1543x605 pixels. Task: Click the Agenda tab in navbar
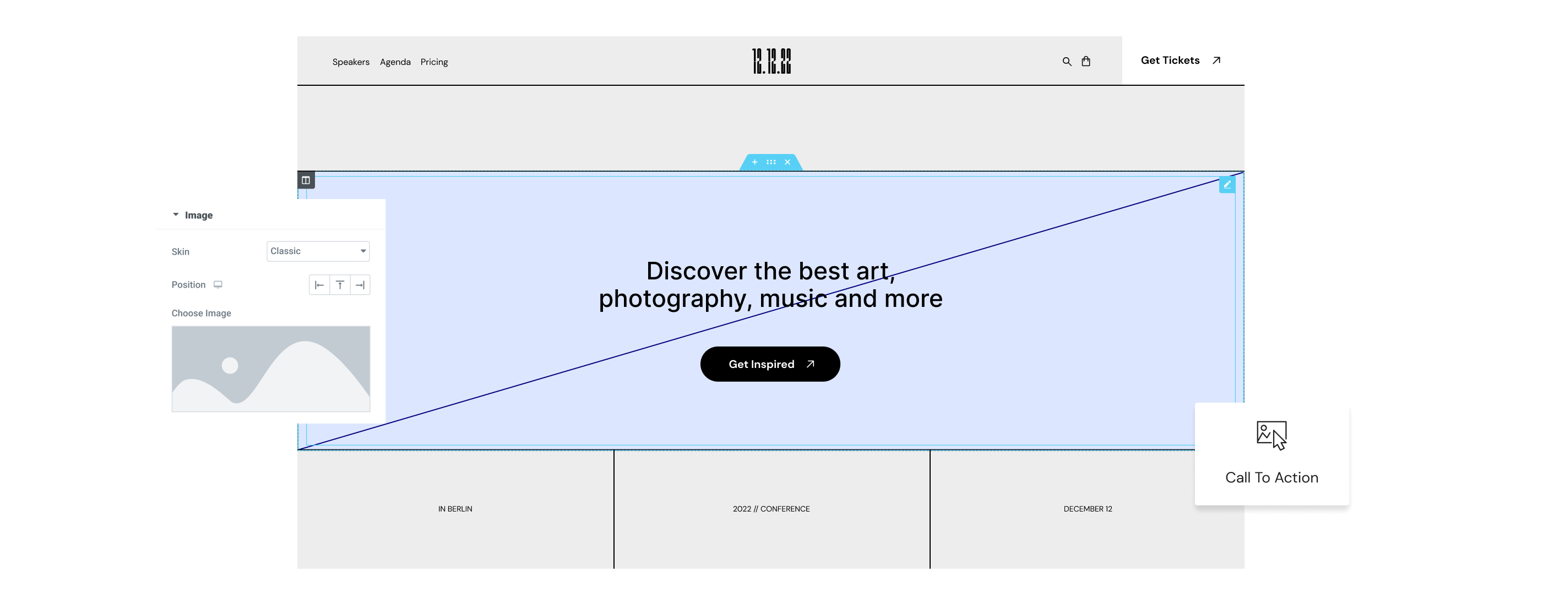[395, 61]
